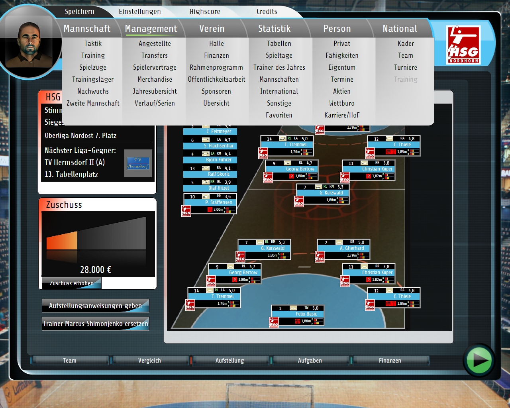Open the Statistik dropdown menu
The height and width of the screenshot is (408, 510).
(275, 29)
